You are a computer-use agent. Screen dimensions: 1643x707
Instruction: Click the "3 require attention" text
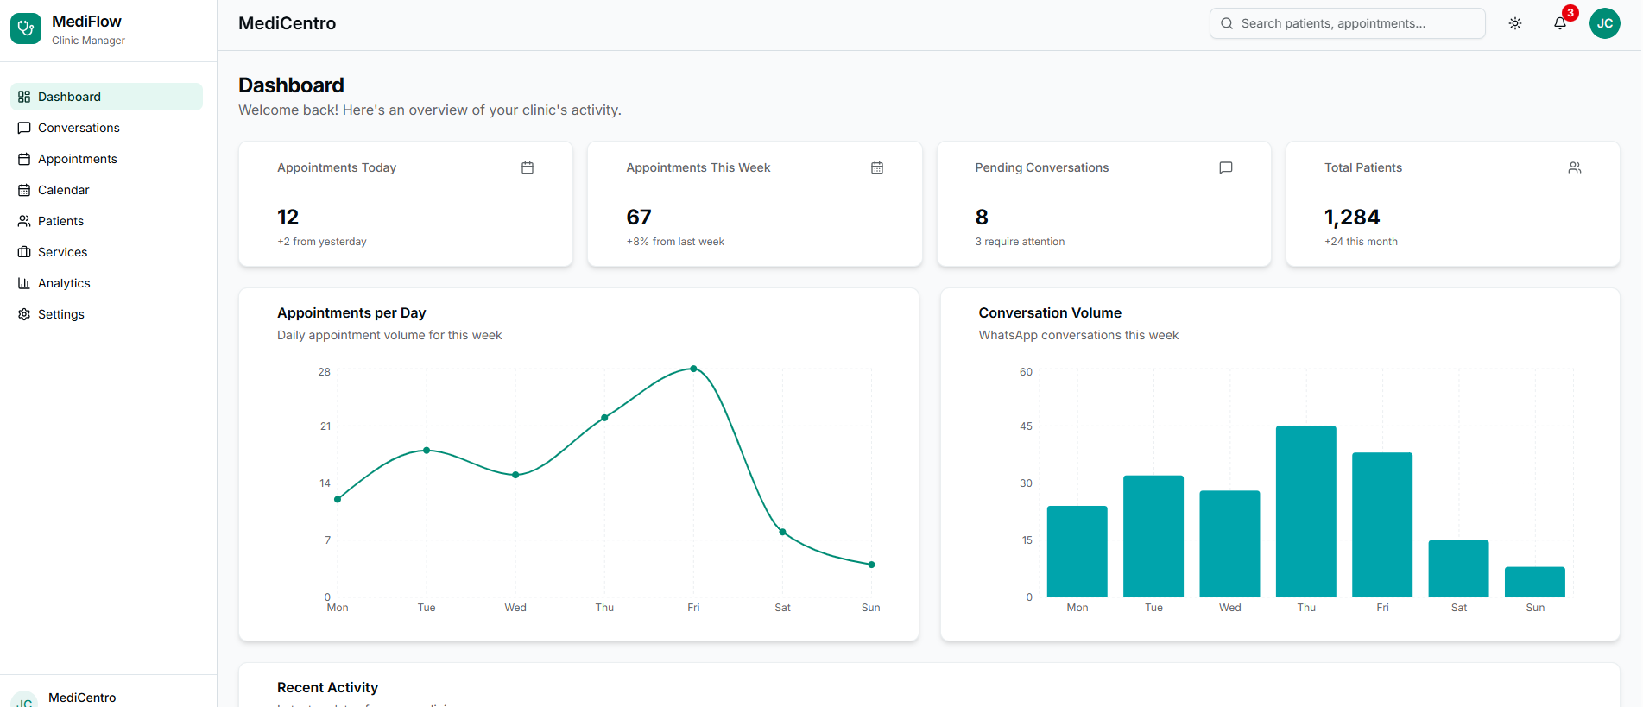(x=1020, y=242)
